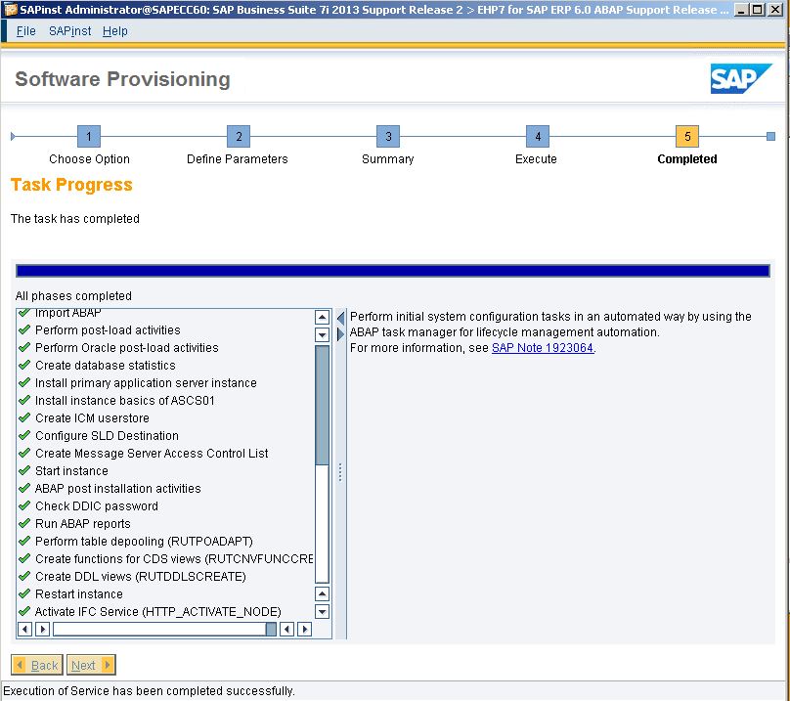790x701 pixels.
Task: Select 'Create ICM userstore' phase
Action: [92, 418]
